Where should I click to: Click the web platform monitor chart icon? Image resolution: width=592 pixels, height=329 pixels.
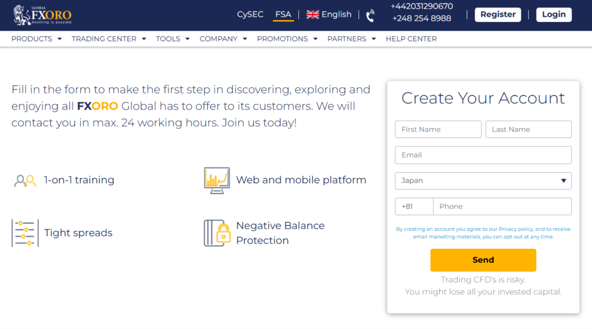pyautogui.click(x=217, y=181)
